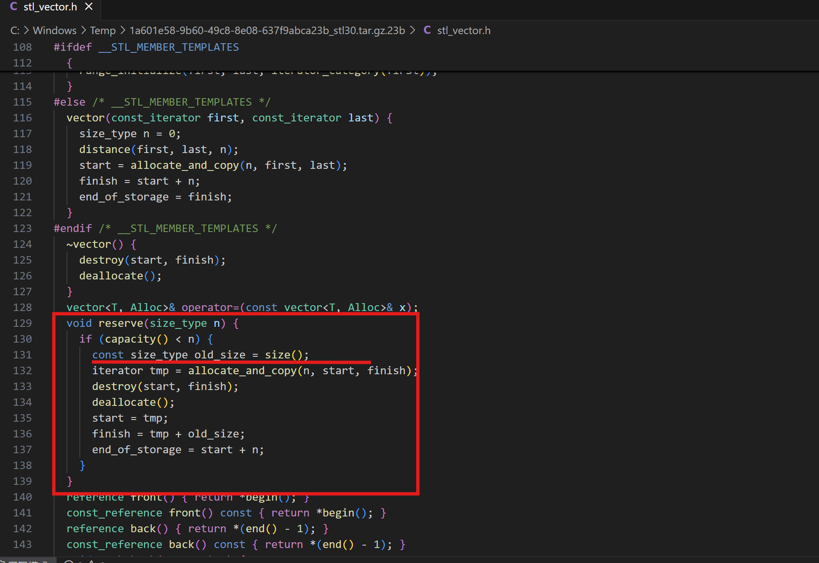Screen dimensions: 819x563
Task: Click line number 116
Action: click(x=22, y=118)
